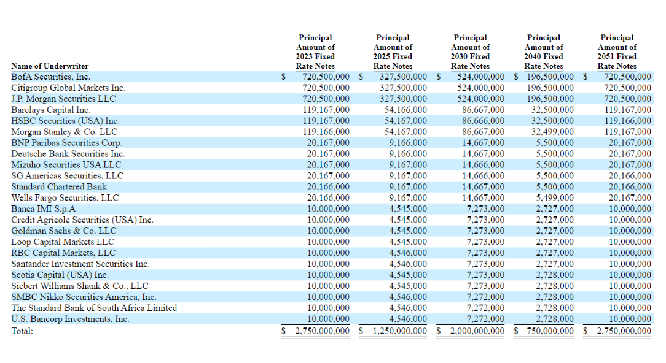Click Wells Fargo Securities, LLC underwriter name
The height and width of the screenshot is (363, 666).
coord(65,198)
